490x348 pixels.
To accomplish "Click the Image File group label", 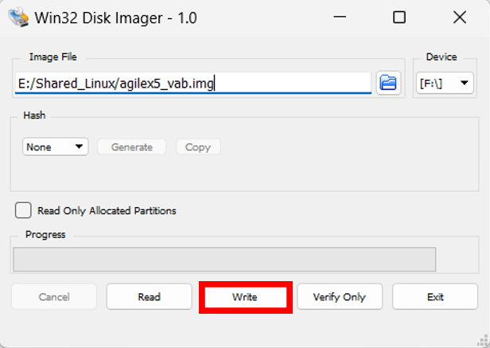I will pos(52,57).
